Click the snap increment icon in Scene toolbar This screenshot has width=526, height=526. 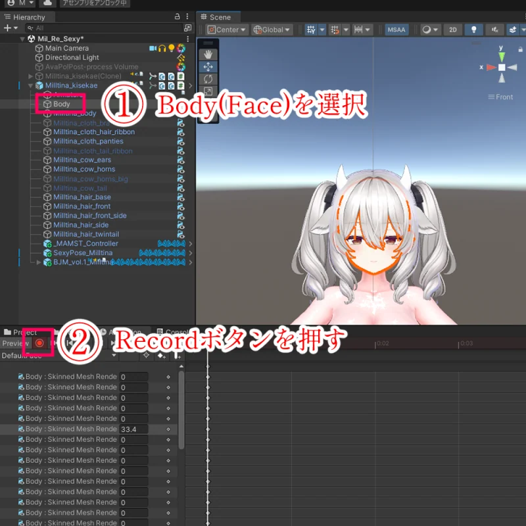[x=358, y=30]
